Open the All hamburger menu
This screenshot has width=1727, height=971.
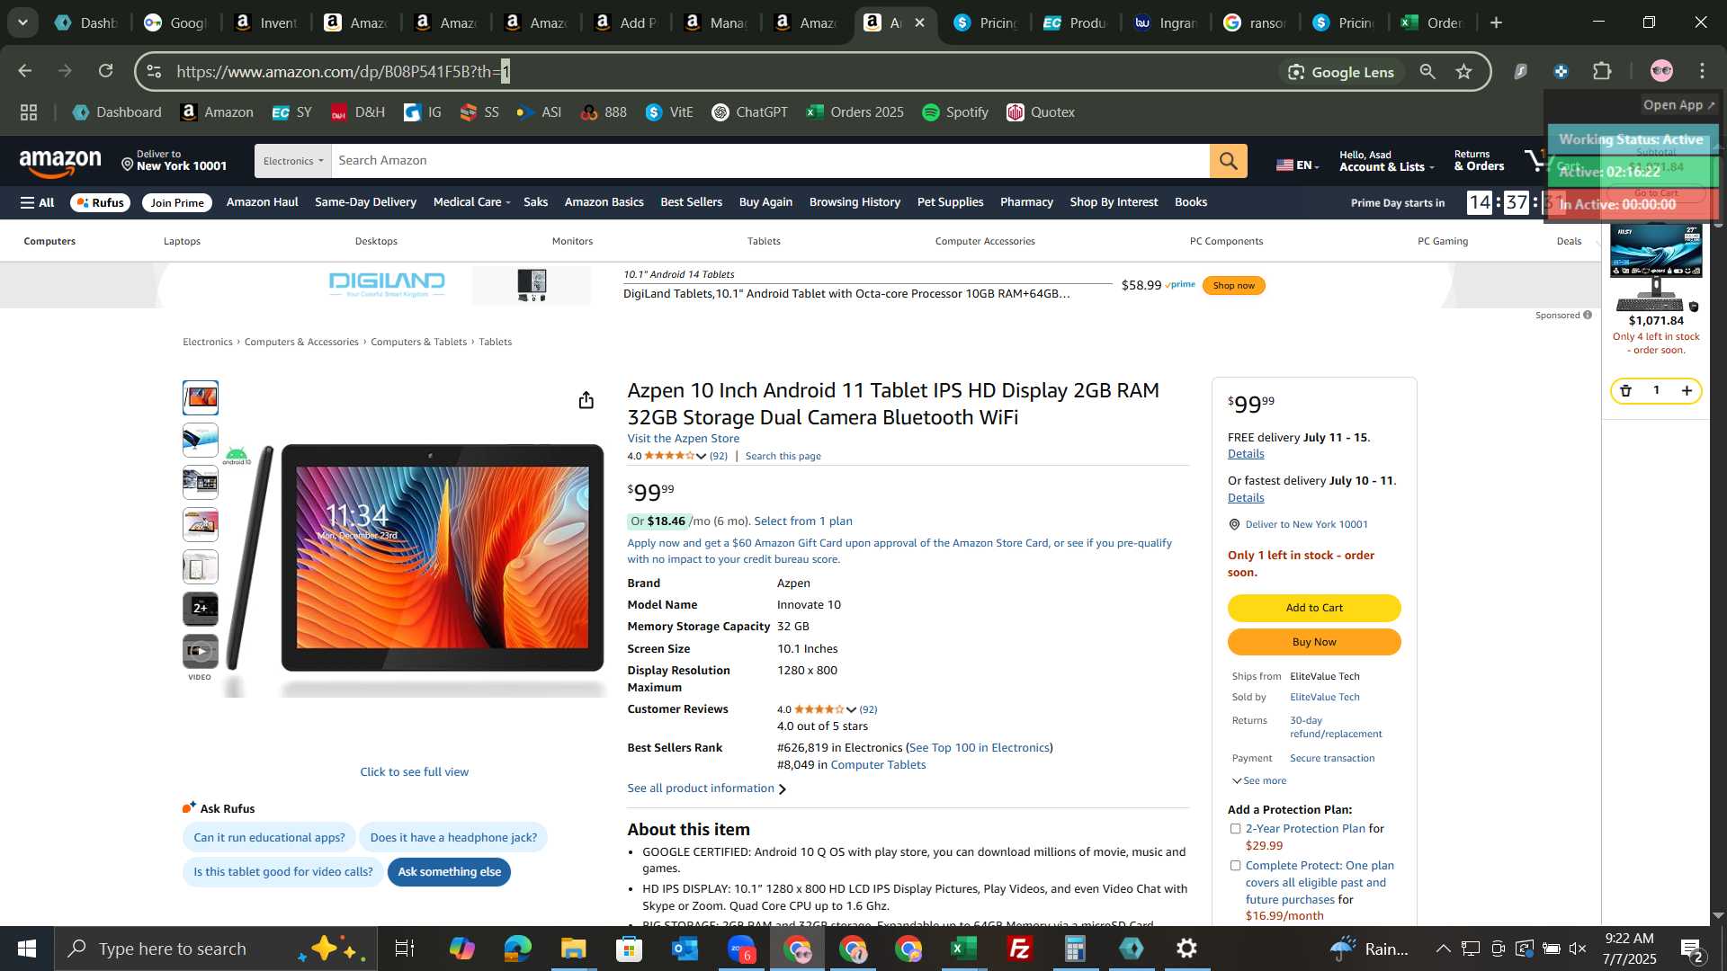coord(37,202)
